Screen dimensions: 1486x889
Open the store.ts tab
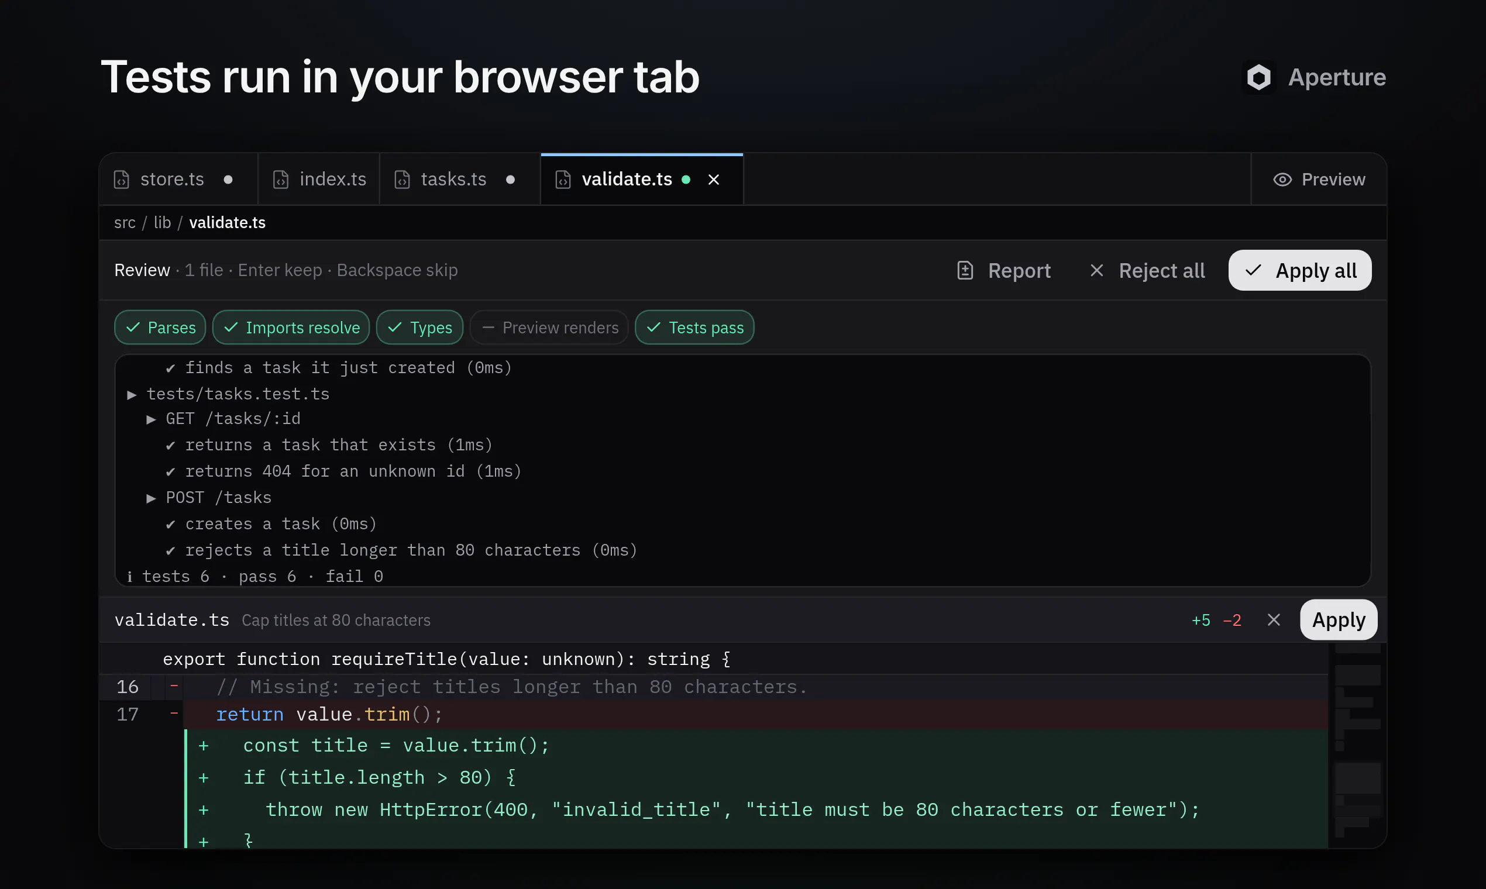click(x=178, y=179)
